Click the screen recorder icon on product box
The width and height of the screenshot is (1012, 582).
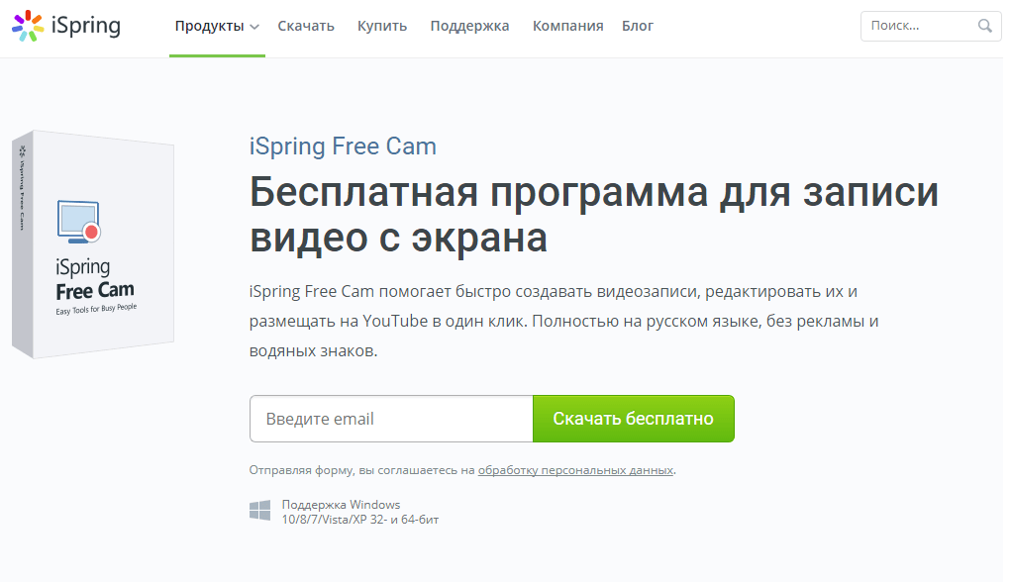[79, 222]
